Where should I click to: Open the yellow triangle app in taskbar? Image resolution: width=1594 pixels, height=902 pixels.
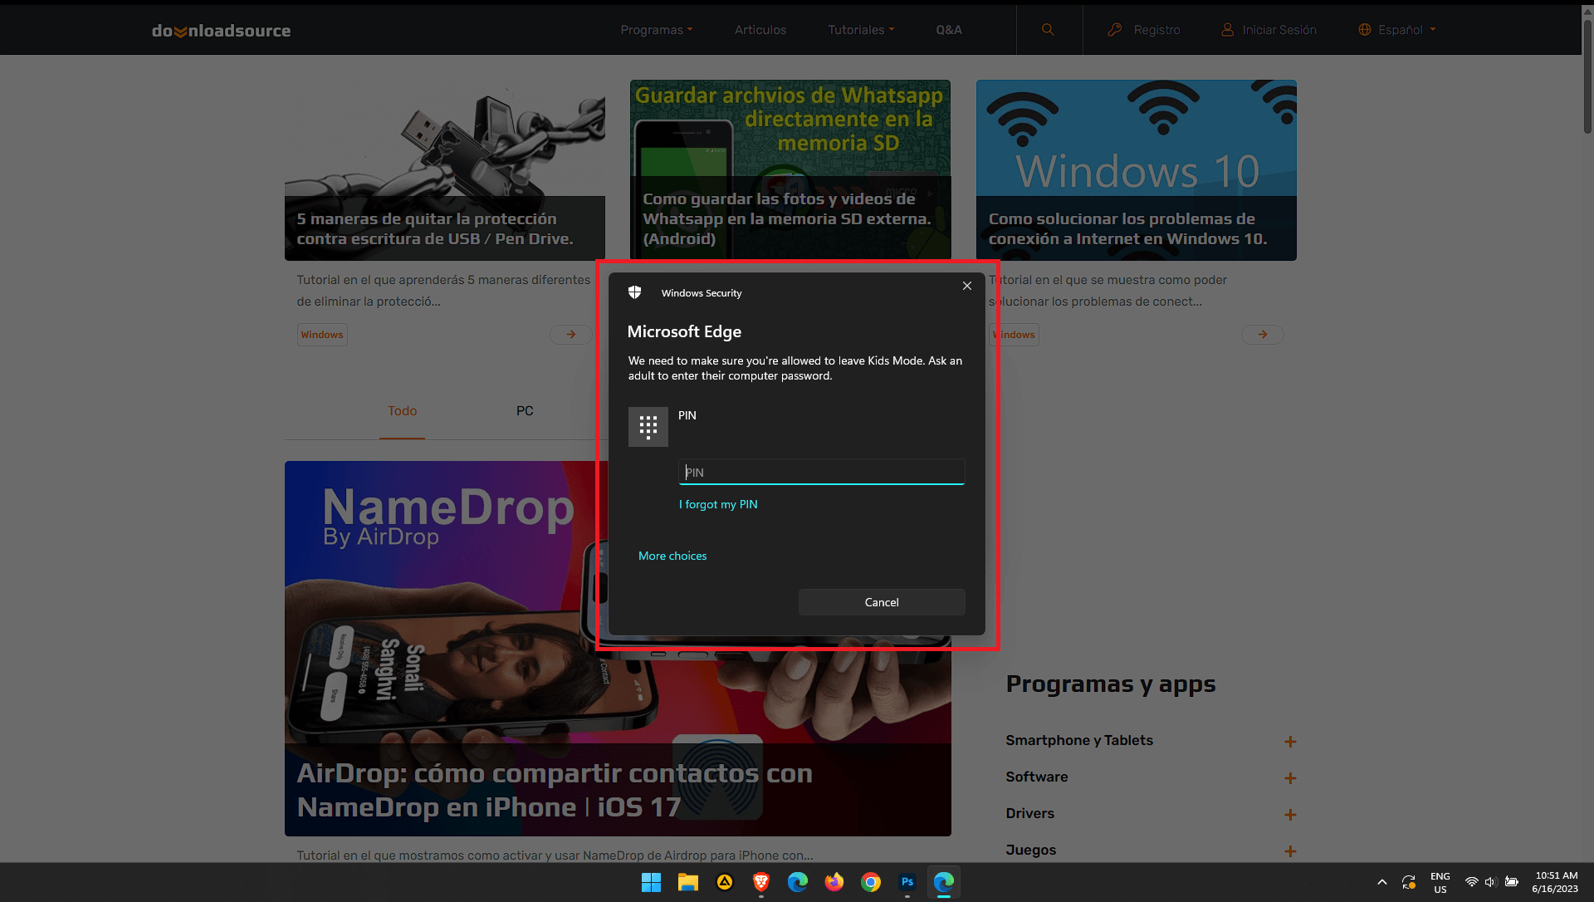point(725,882)
